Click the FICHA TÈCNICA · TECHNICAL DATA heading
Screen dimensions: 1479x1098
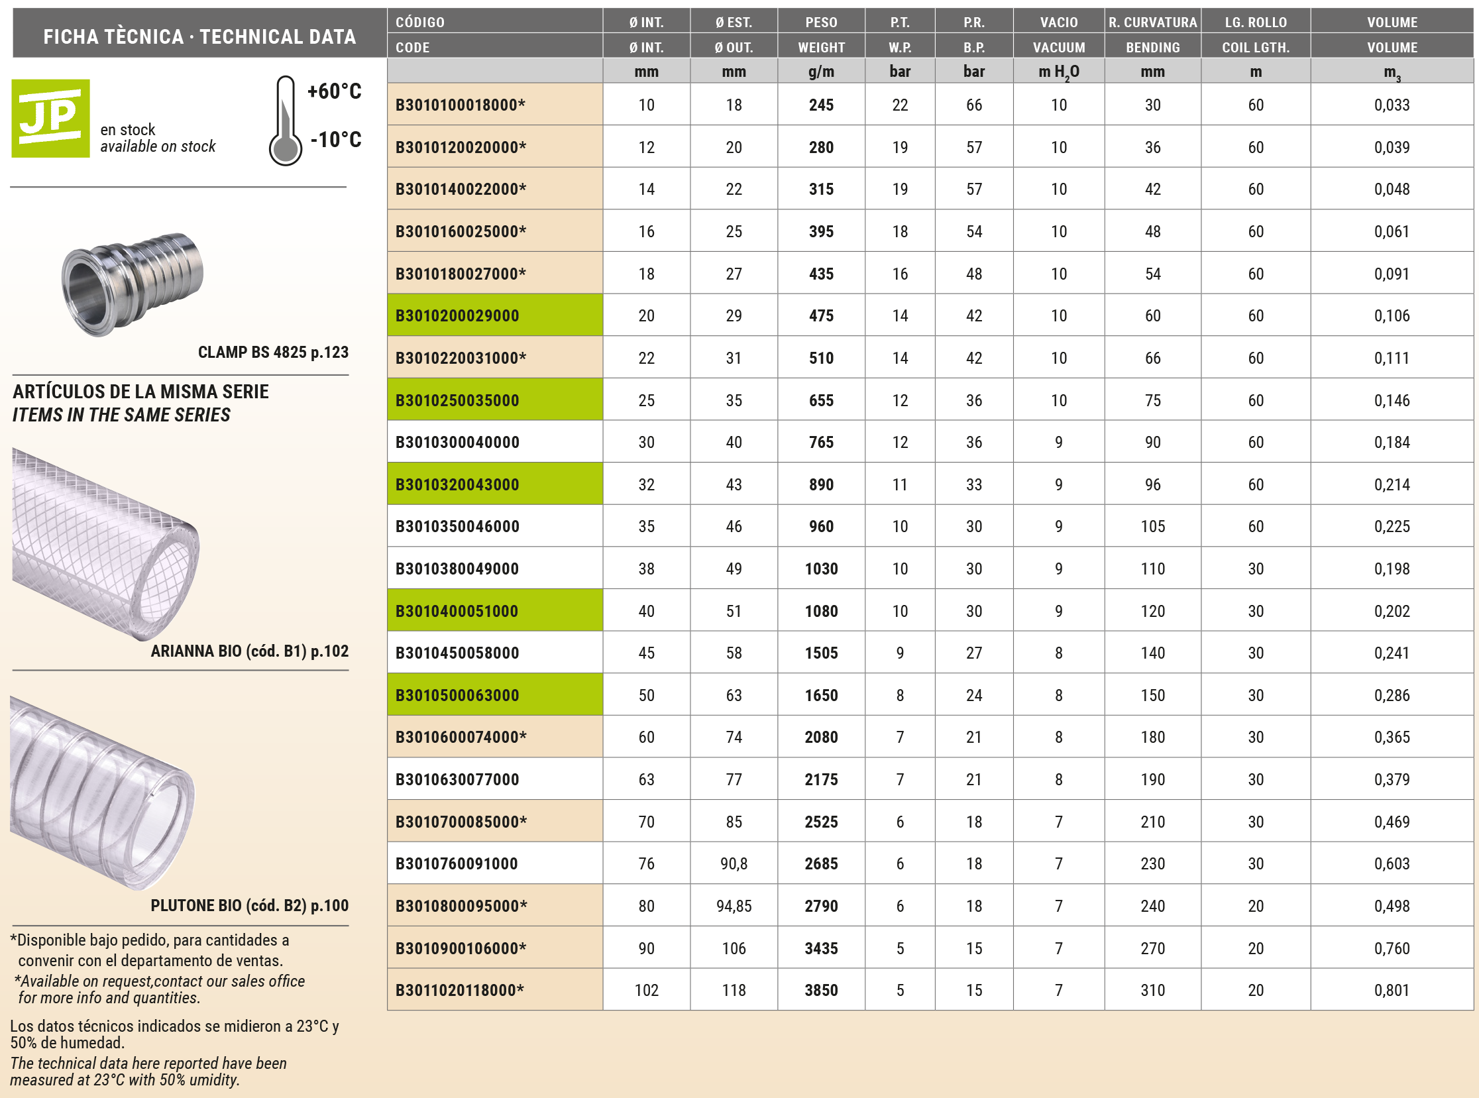click(199, 36)
